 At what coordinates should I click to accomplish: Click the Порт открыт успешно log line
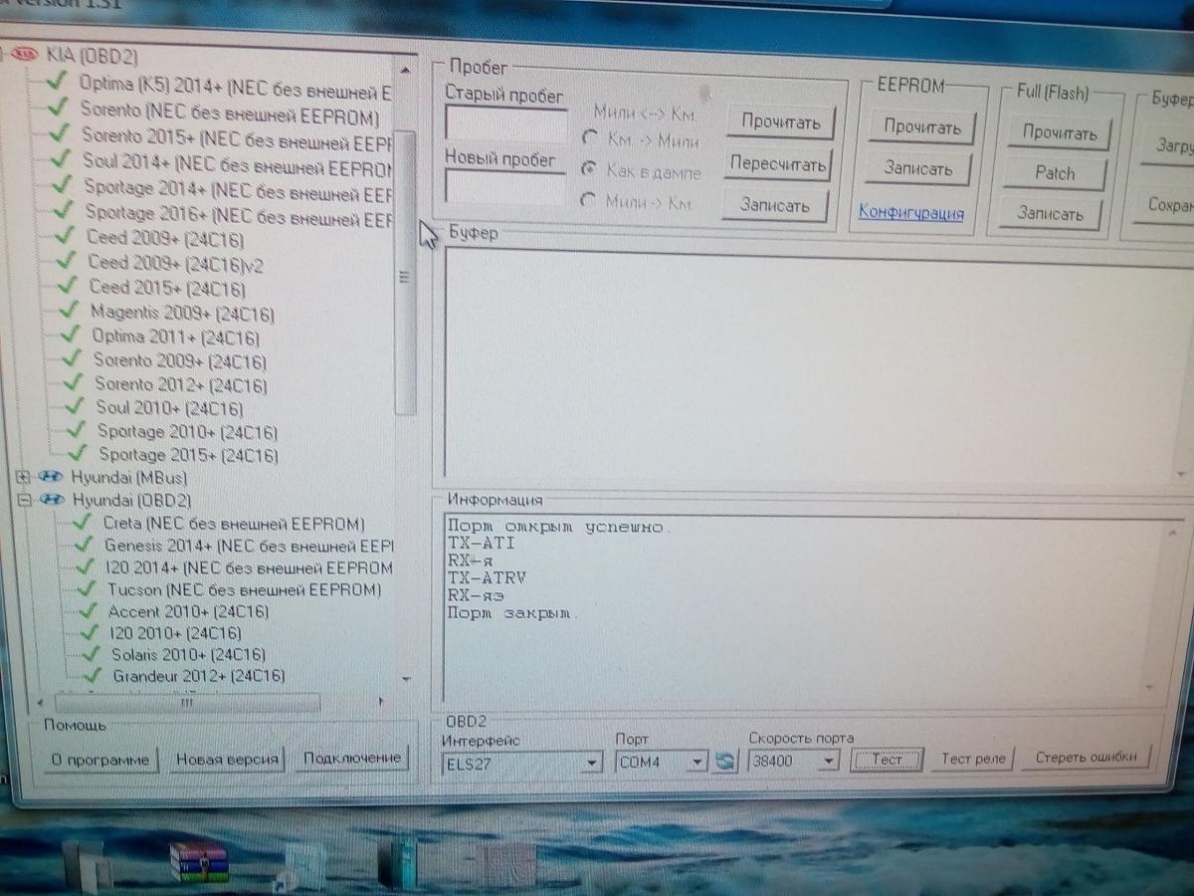[558, 525]
